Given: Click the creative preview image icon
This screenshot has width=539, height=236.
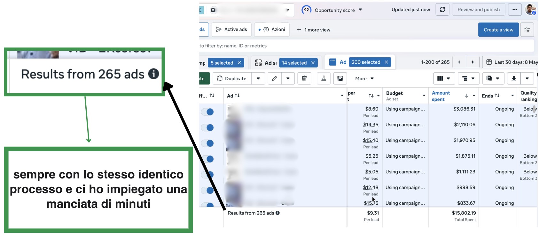Looking at the screenshot, I should 340,78.
